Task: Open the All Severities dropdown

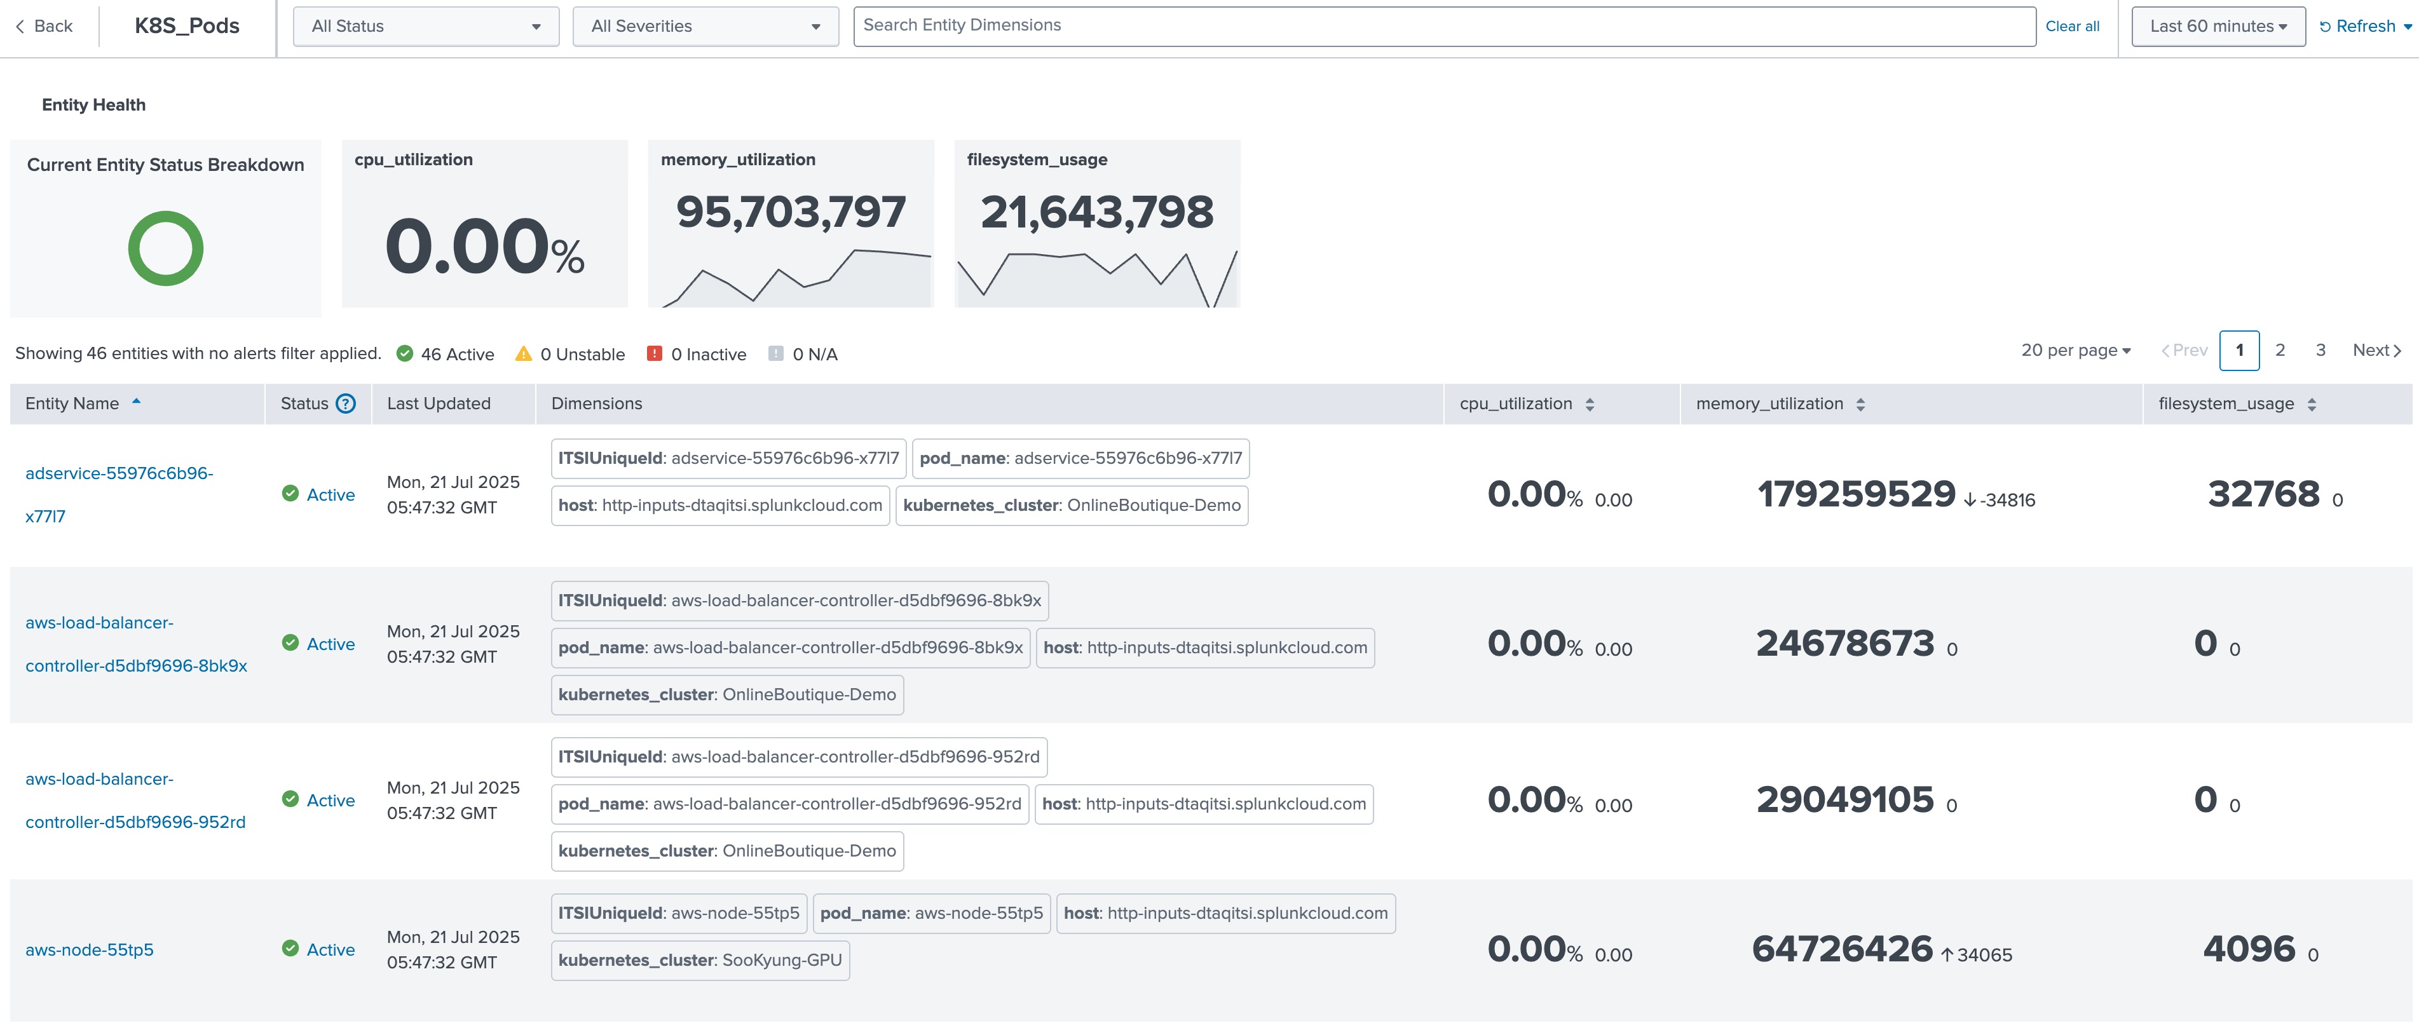Action: 705,26
